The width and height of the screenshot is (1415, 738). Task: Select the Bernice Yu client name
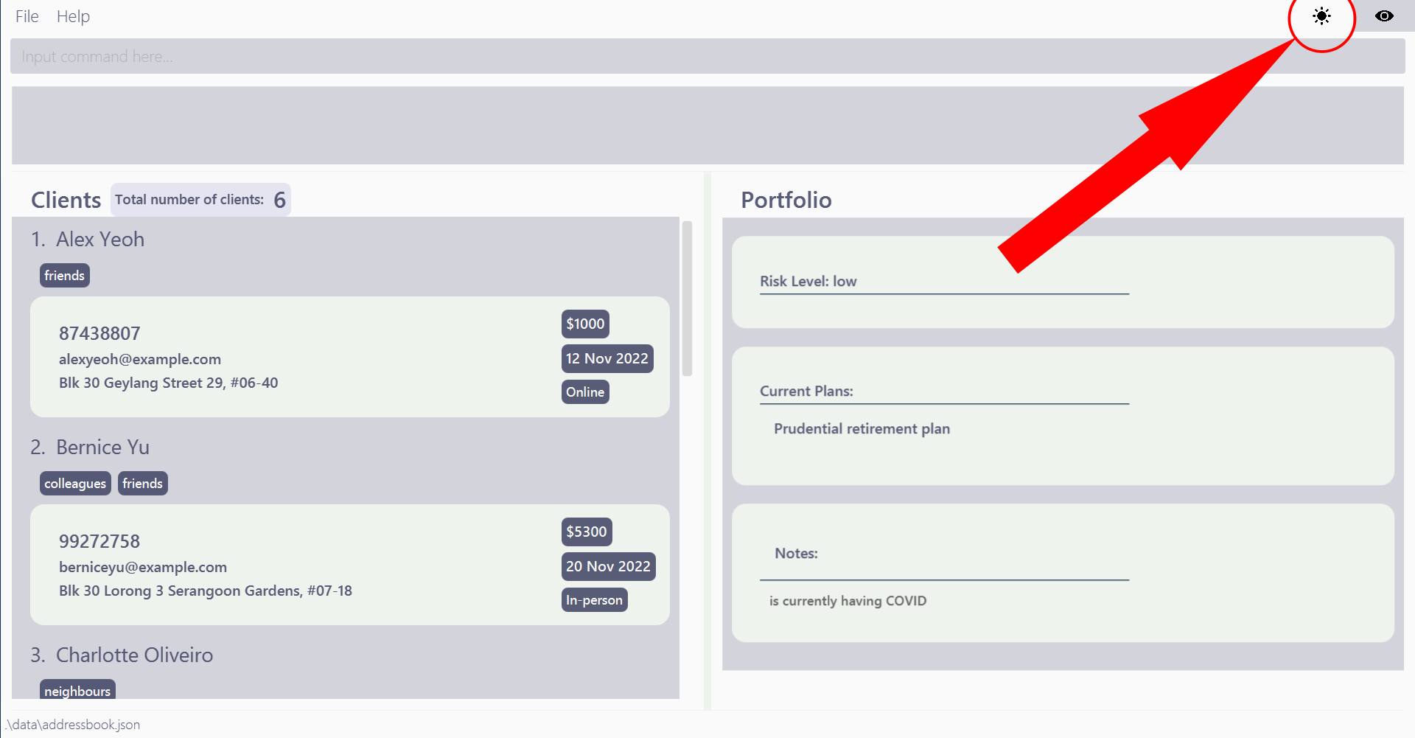pos(102,448)
